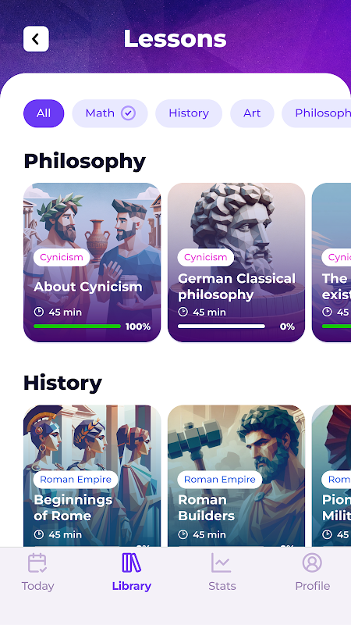Click clock icon on Roman Builders card

tap(183, 534)
